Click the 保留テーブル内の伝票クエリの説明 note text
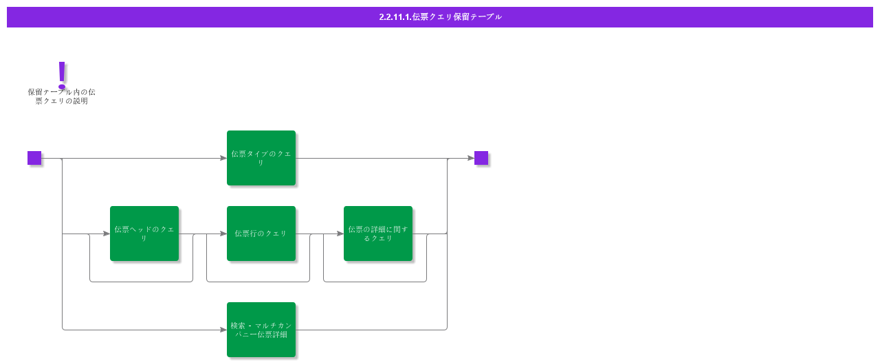This screenshot has width=880, height=364. pos(62,96)
